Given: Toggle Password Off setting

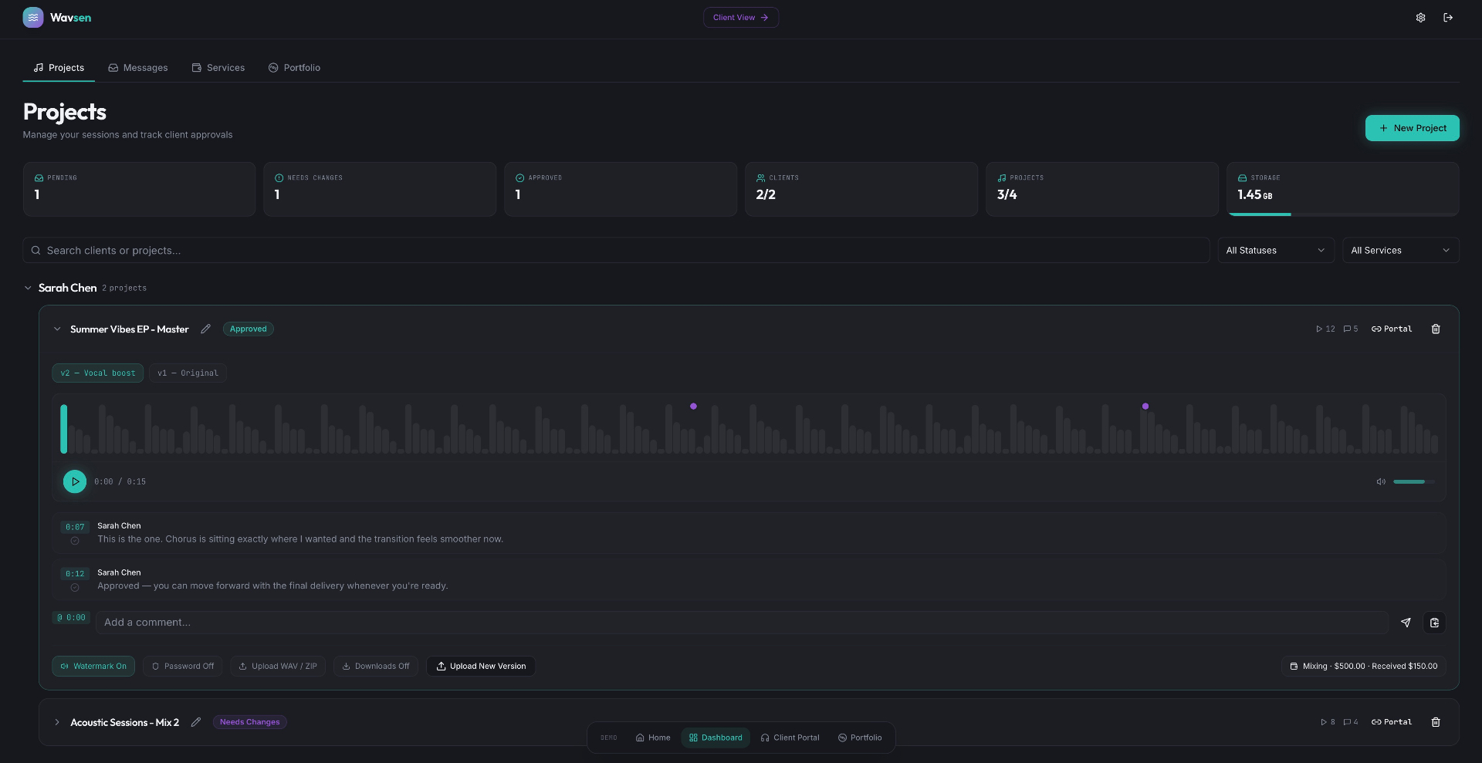Looking at the screenshot, I should point(183,666).
